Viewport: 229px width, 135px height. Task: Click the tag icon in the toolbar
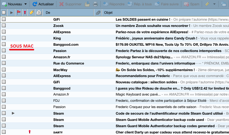pos(207,4)
